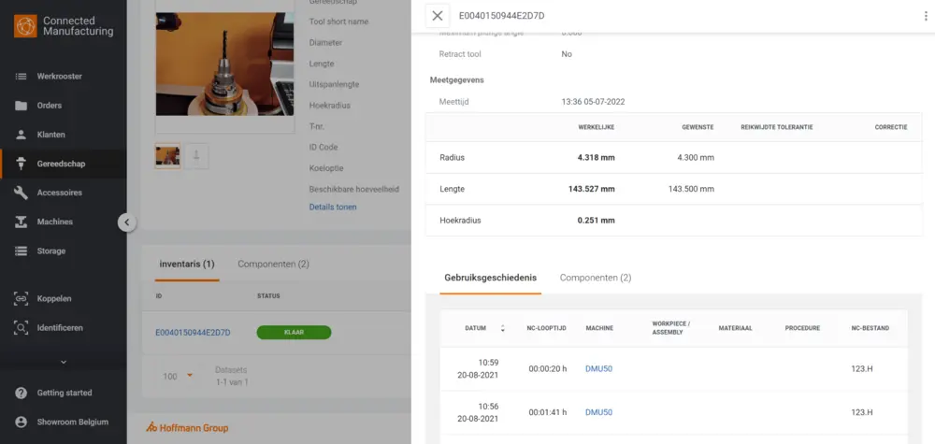Click desired length 143.500 mm

click(x=691, y=189)
